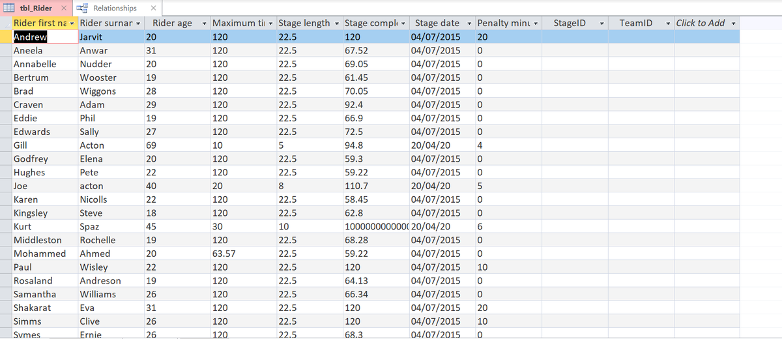Click the Andrew first name cell

(x=44, y=37)
